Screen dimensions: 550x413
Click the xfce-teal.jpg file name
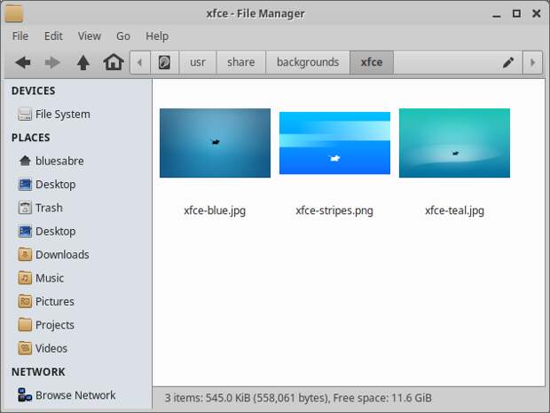(454, 210)
